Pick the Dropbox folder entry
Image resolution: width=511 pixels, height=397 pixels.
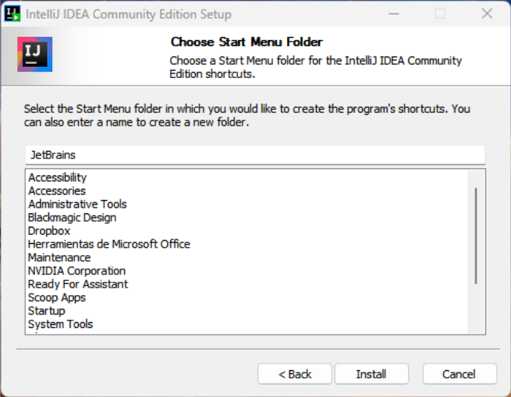tap(49, 231)
